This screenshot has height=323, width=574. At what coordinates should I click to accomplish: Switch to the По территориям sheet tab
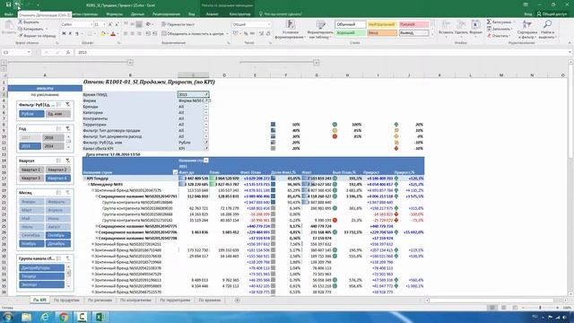(x=175, y=300)
